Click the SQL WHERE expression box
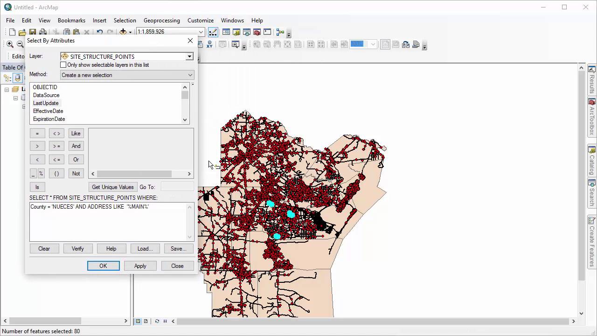Viewport: 597px width, 336px height. pos(111,222)
